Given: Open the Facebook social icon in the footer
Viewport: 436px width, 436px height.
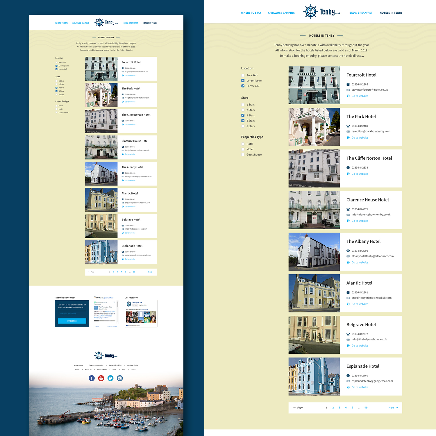Looking at the screenshot, I should (92, 378).
